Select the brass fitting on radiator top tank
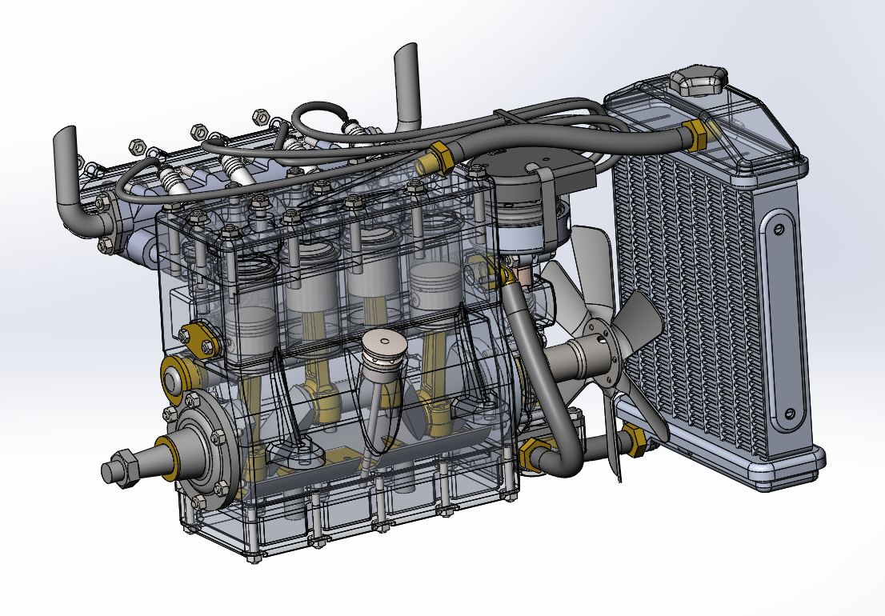The width and height of the screenshot is (885, 616). tap(700, 135)
